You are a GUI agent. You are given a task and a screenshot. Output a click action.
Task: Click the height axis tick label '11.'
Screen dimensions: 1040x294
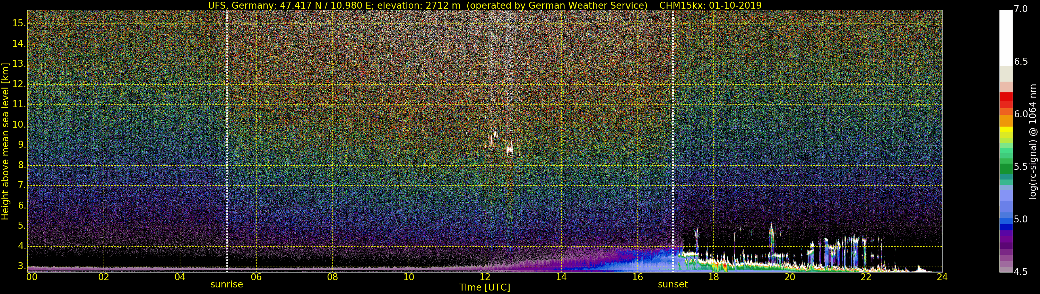(19, 104)
